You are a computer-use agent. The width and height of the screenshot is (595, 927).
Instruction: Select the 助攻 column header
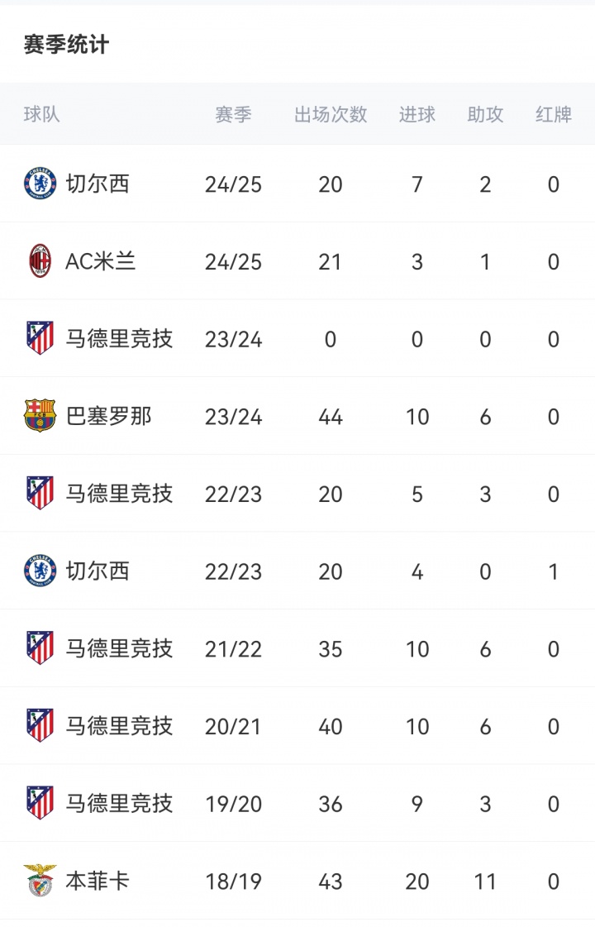[485, 114]
